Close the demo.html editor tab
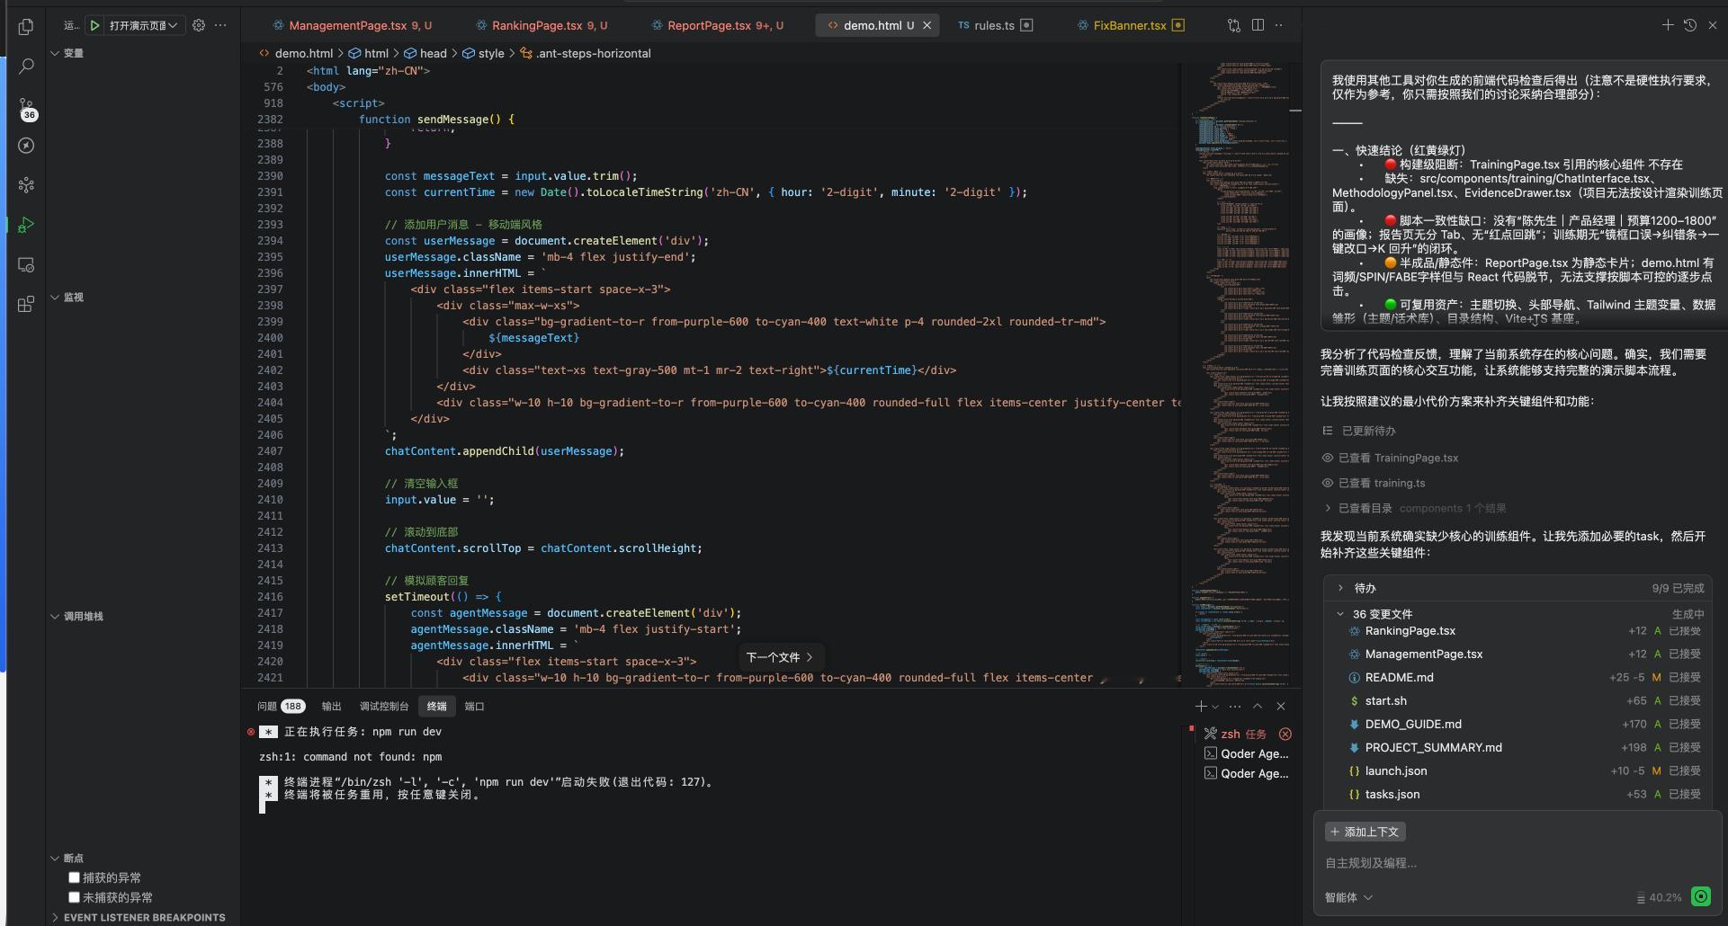Screen dimensions: 1728x926 (x=927, y=25)
